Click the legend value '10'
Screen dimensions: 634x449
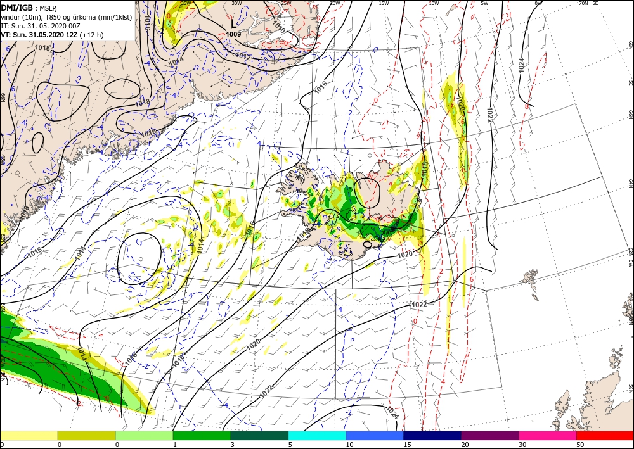click(x=350, y=445)
